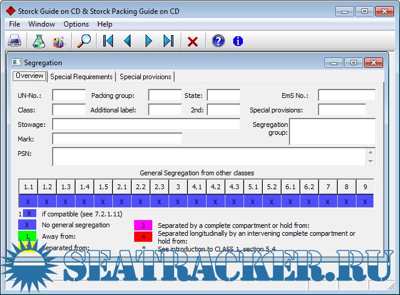Go to previous record arrow
The image size is (400, 295).
point(127,41)
